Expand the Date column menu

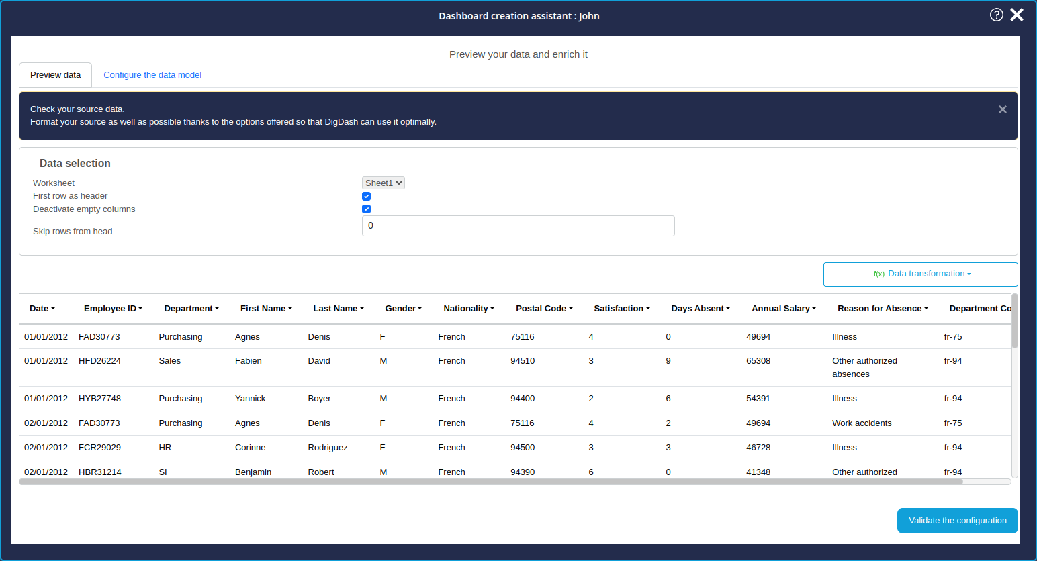42,309
